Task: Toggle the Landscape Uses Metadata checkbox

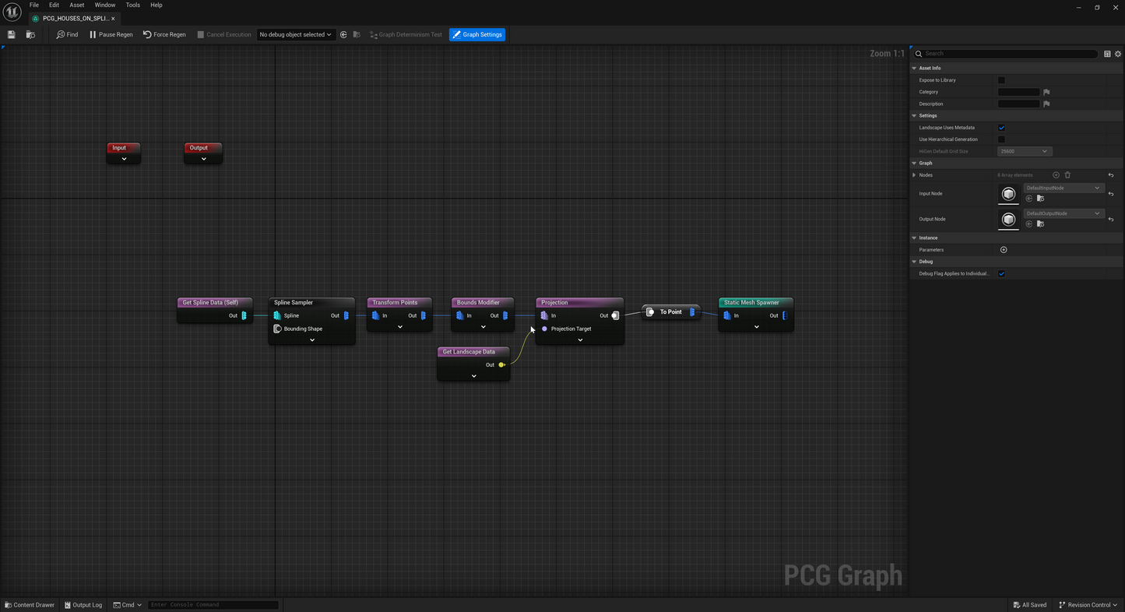Action: pos(1001,128)
